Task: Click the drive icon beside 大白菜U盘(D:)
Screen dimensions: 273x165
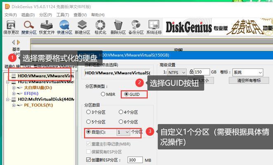Action: [20, 87]
